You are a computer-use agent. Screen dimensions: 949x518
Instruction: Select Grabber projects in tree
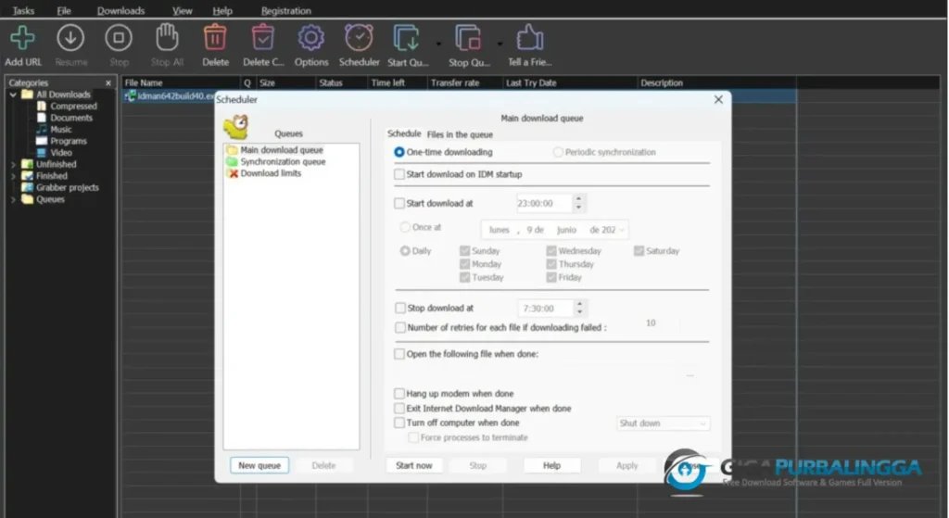pos(67,187)
